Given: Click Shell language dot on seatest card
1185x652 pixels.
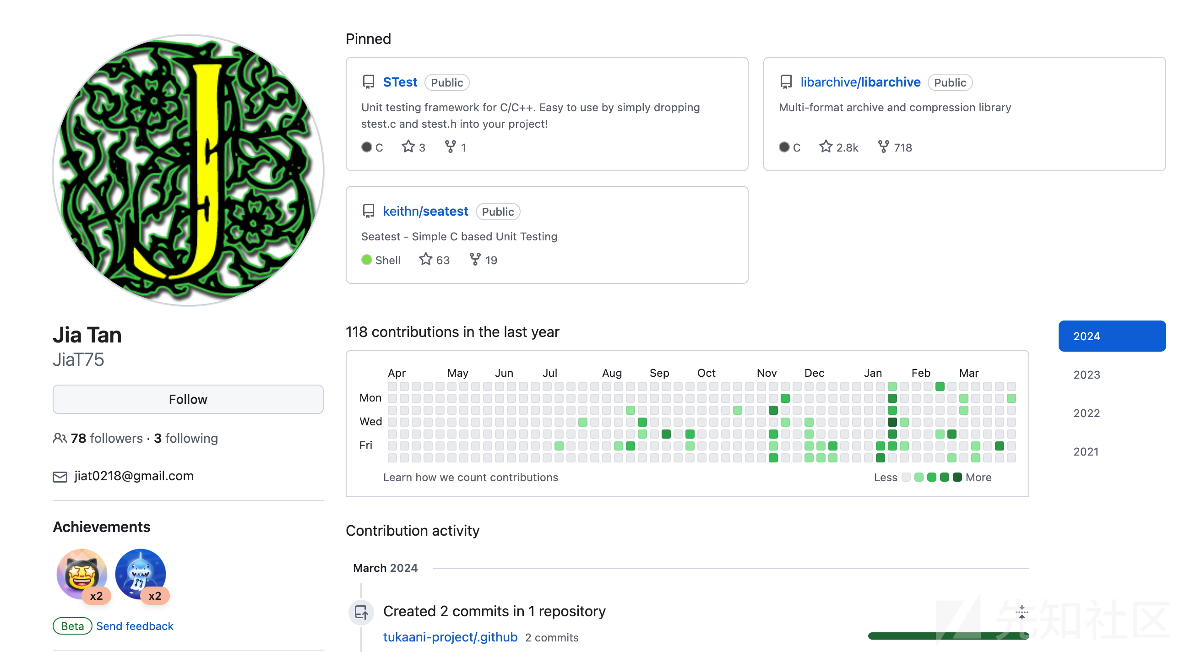Looking at the screenshot, I should point(366,260).
